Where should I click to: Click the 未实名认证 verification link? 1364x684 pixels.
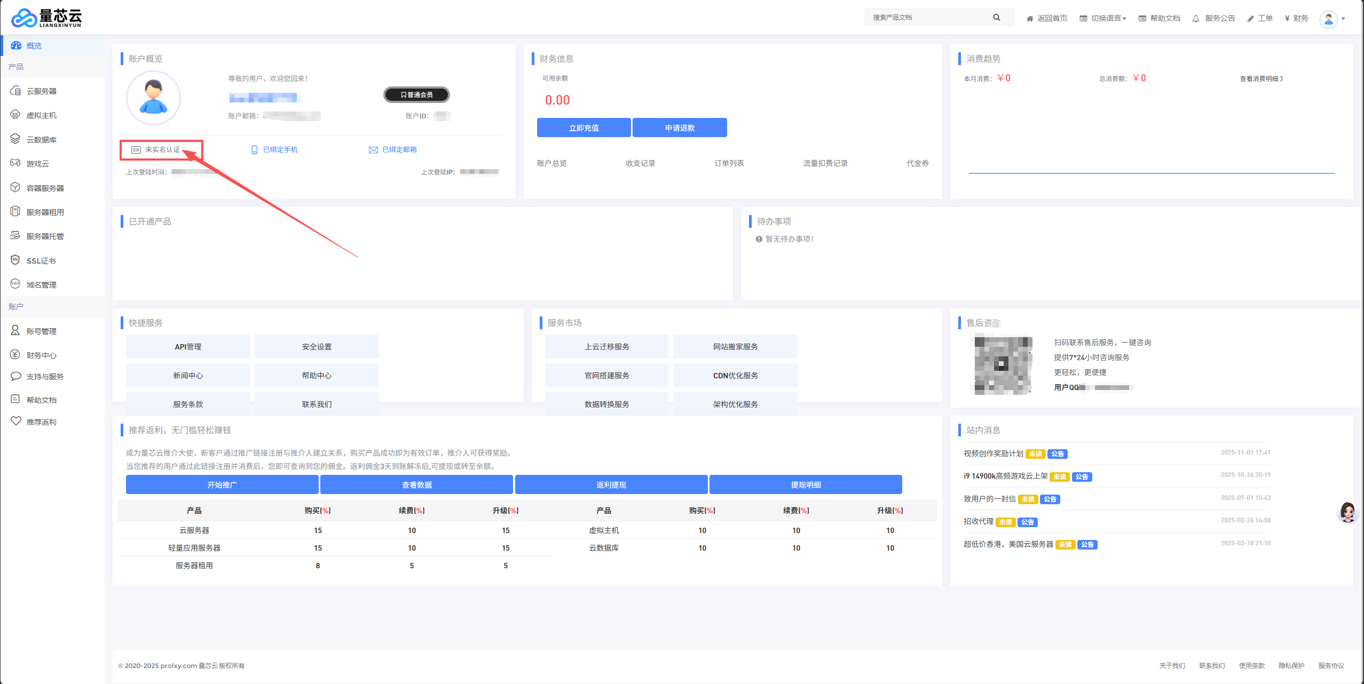[x=162, y=150]
